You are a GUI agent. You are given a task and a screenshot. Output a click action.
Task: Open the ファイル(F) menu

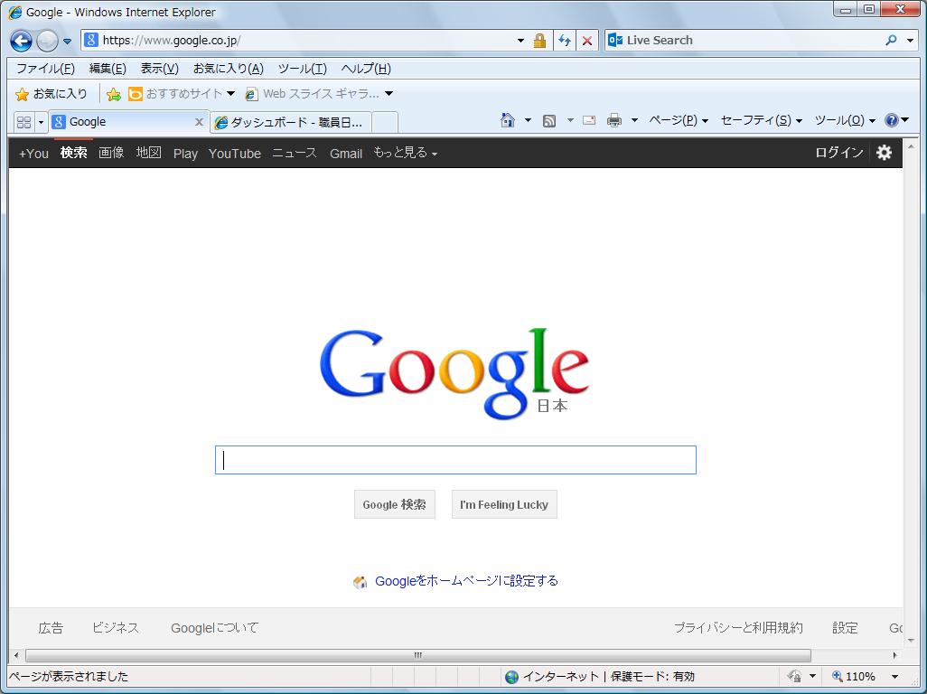pyautogui.click(x=45, y=69)
